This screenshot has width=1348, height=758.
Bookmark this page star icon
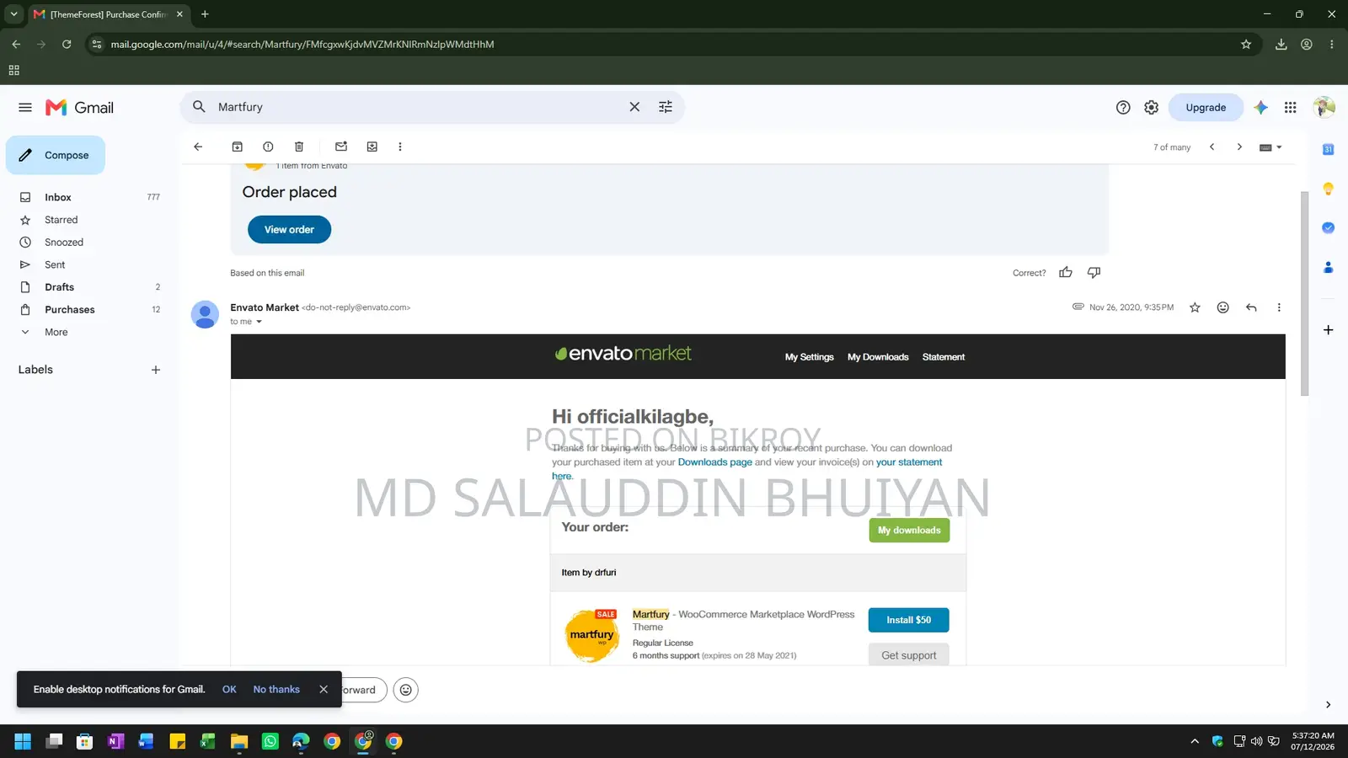point(1246,45)
